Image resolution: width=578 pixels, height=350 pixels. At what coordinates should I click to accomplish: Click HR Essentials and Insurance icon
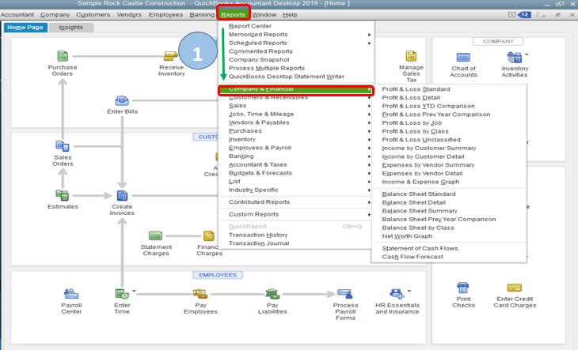397,294
